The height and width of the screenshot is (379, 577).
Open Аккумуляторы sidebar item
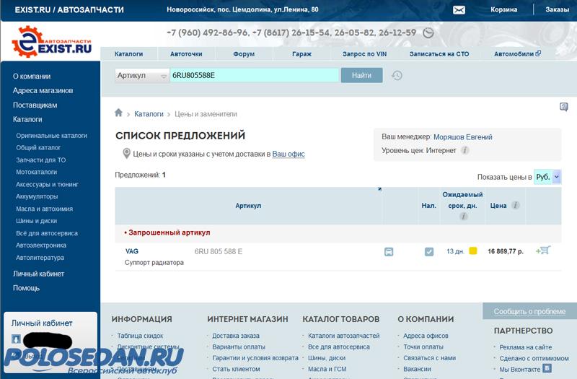click(37, 196)
